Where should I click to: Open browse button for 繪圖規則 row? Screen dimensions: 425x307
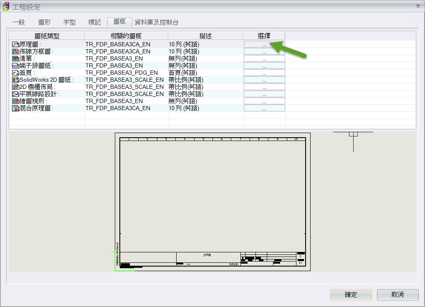click(x=264, y=101)
